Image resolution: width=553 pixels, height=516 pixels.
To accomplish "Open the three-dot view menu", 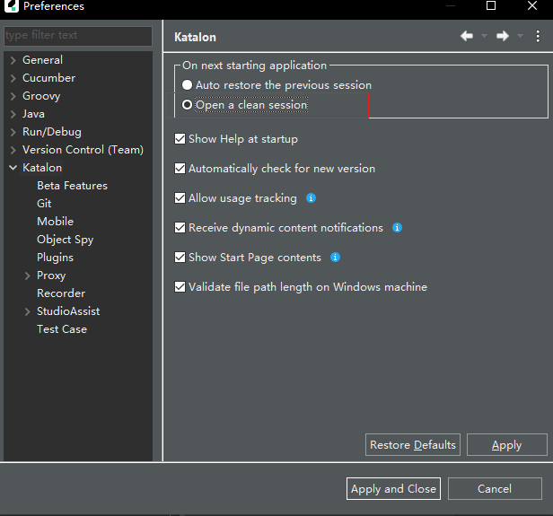I will click(538, 36).
